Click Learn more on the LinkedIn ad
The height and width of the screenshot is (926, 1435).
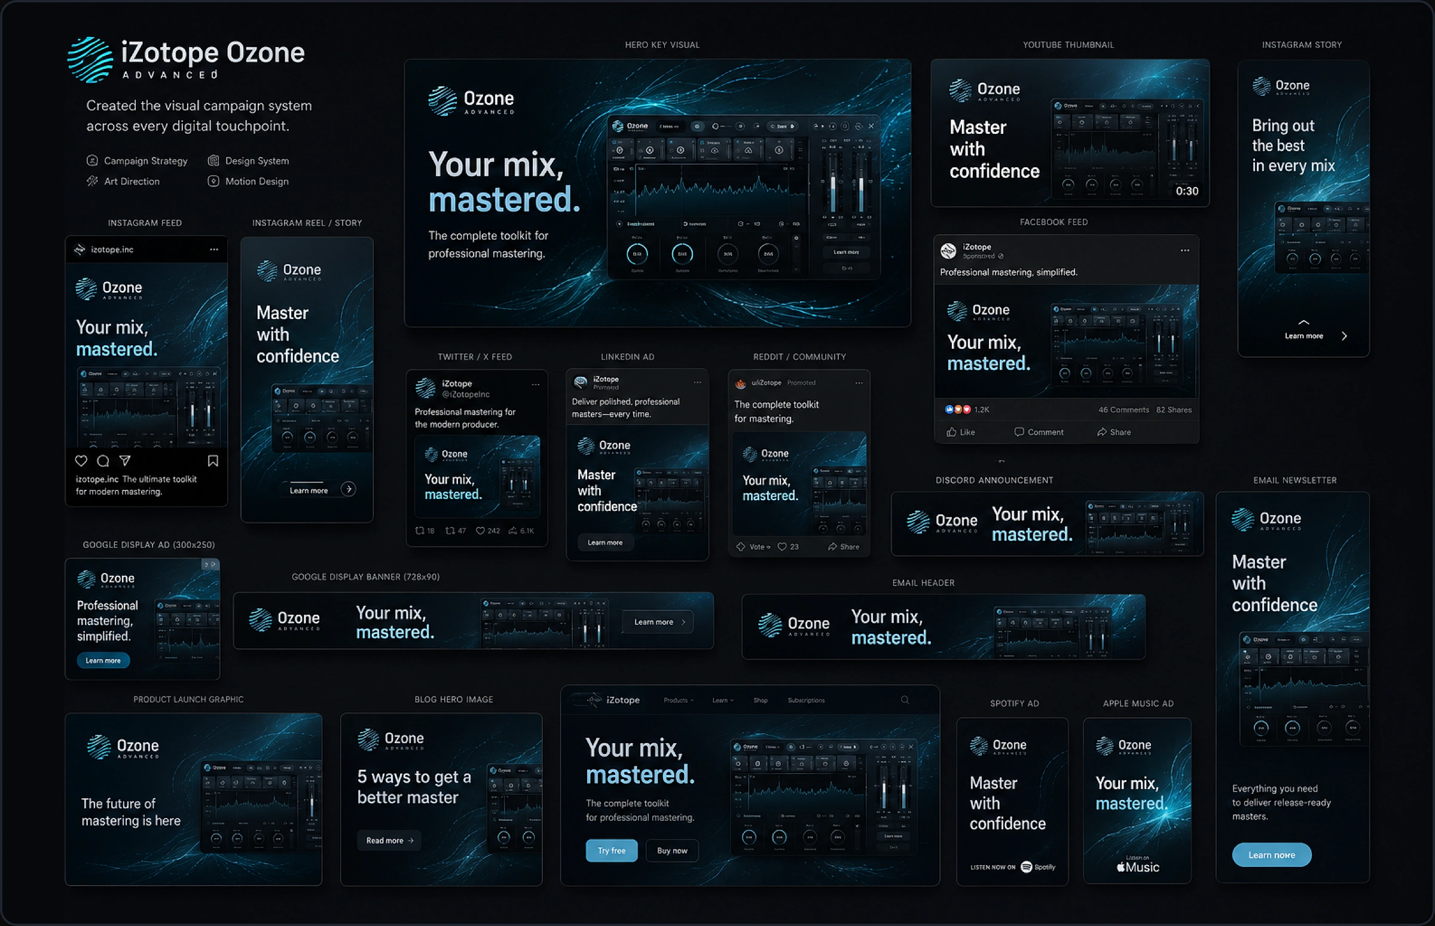[604, 542]
